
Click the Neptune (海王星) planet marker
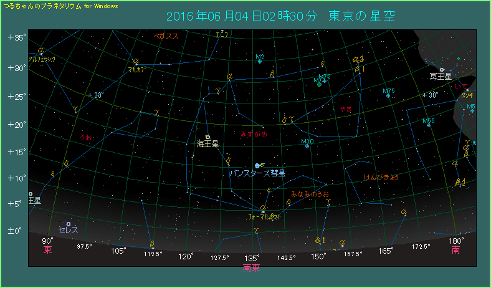coord(207,137)
